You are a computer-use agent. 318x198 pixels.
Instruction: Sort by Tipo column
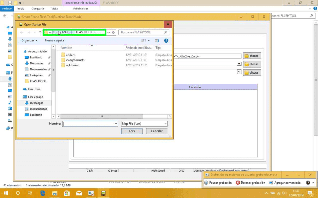pos(158,48)
